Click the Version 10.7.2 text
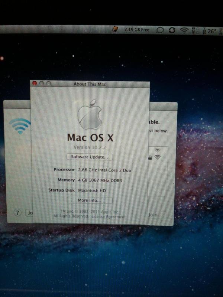The image size is (223, 297). coord(90,147)
